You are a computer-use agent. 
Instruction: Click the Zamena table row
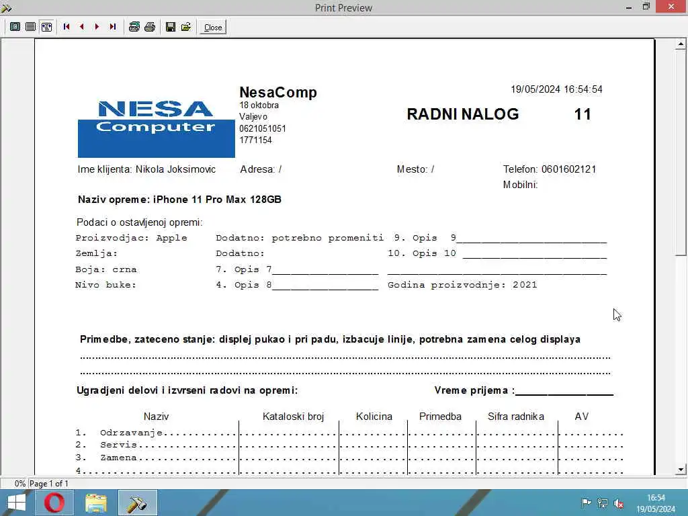click(349, 458)
